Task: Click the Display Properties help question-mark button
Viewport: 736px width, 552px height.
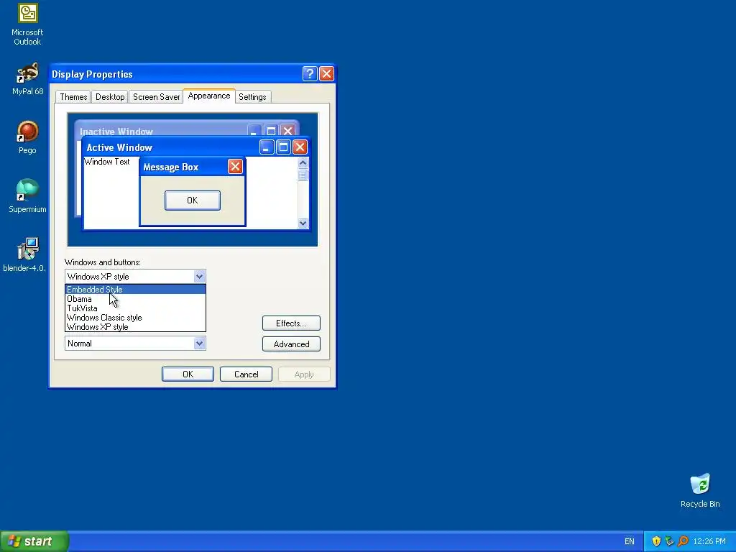Action: coord(310,74)
